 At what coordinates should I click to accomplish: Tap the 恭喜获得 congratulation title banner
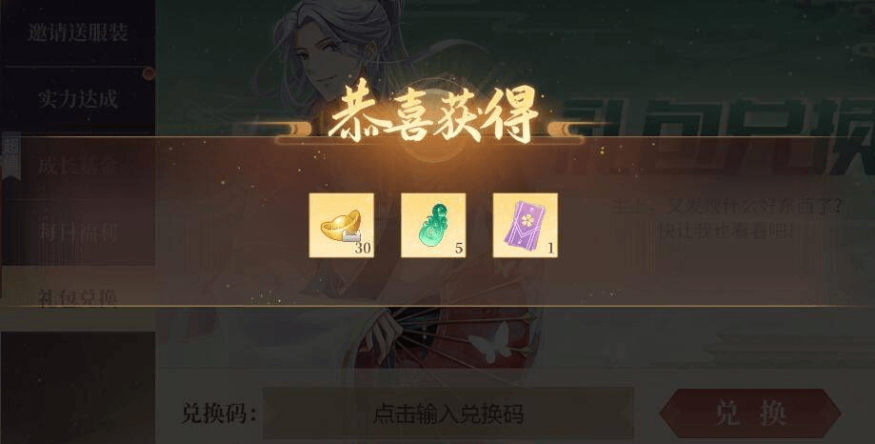pos(432,117)
